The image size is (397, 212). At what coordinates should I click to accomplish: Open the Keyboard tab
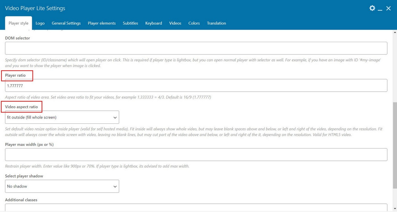(154, 23)
